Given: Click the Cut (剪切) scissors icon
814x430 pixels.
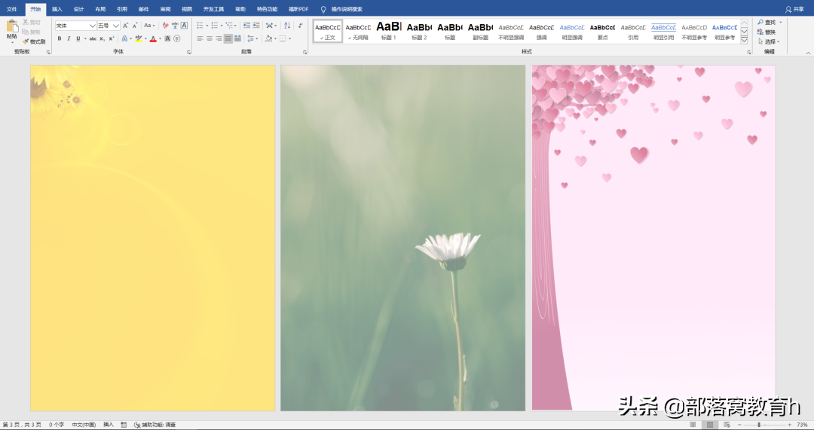Looking at the screenshot, I should tap(26, 23).
